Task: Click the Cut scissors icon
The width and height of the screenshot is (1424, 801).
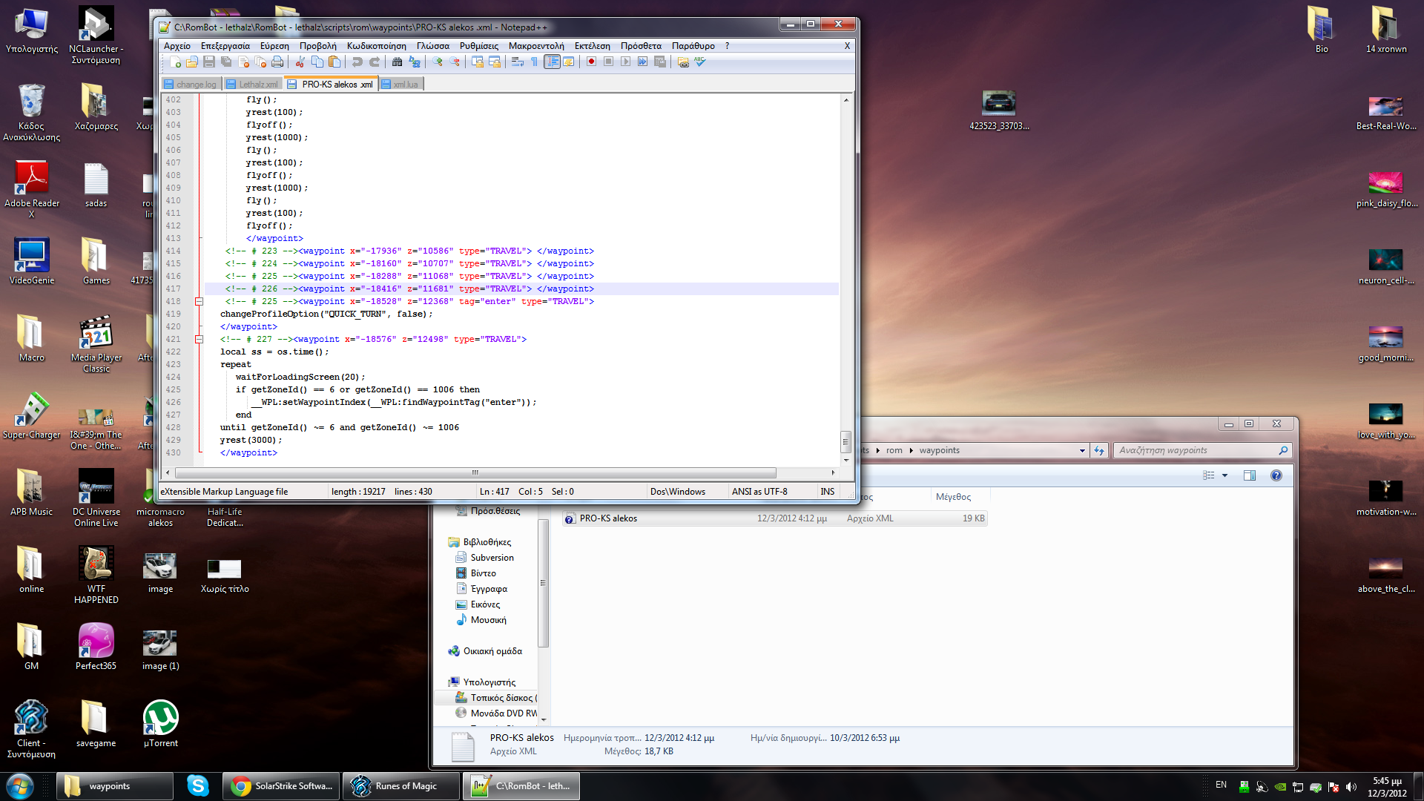Action: tap(300, 62)
